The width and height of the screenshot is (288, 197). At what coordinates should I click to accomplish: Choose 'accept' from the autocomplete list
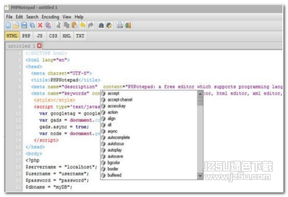coord(113,93)
